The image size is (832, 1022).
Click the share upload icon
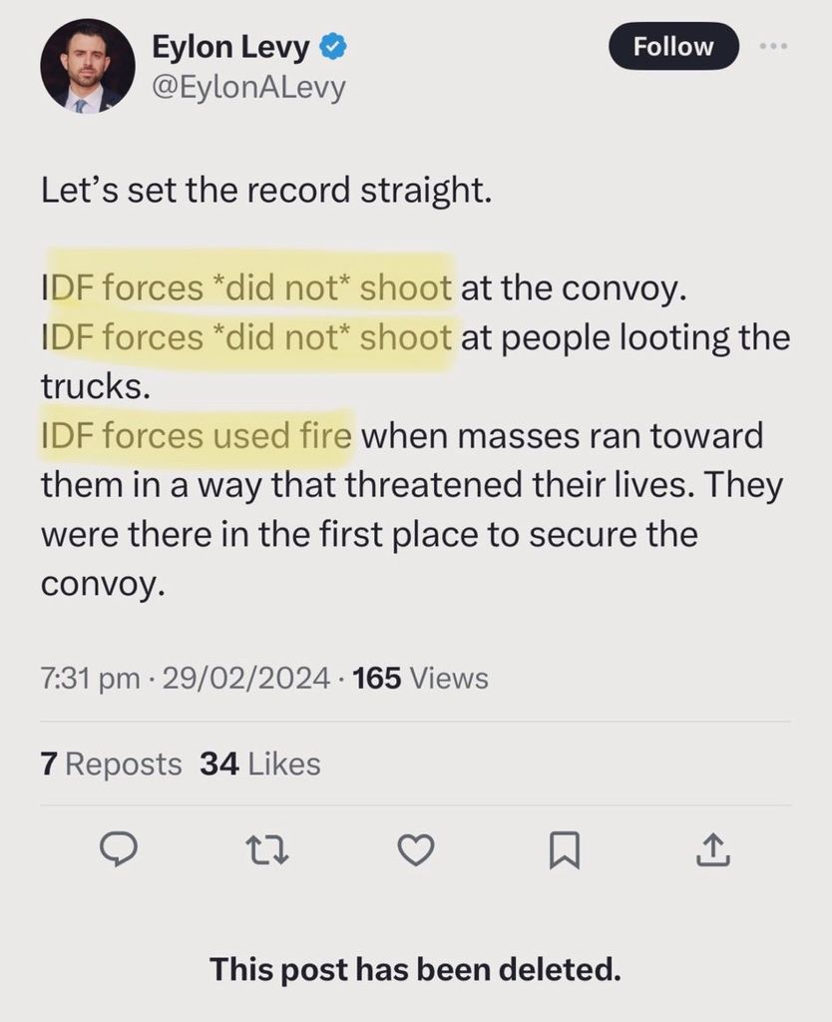point(710,849)
